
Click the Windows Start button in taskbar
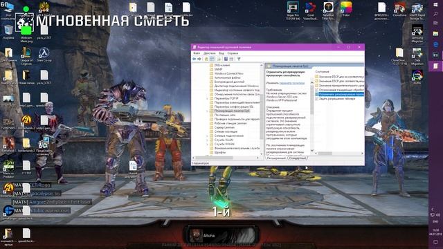(x=435, y=5)
